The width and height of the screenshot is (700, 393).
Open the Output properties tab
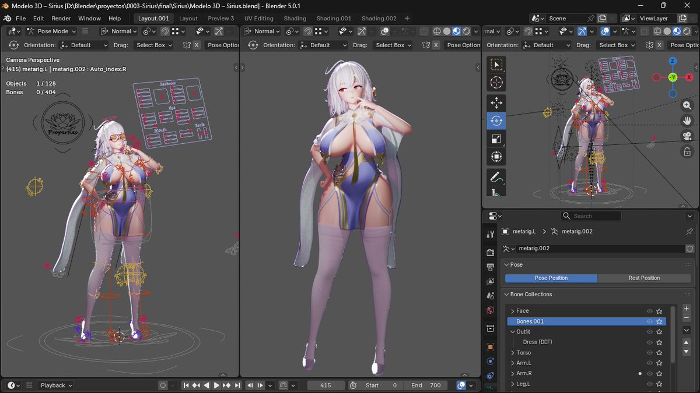491,267
